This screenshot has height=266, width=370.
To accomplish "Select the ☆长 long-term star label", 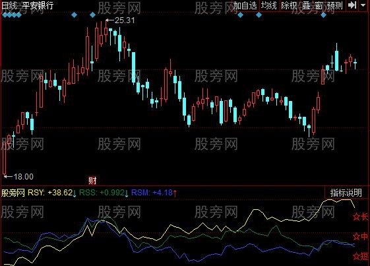I will coord(360,216).
